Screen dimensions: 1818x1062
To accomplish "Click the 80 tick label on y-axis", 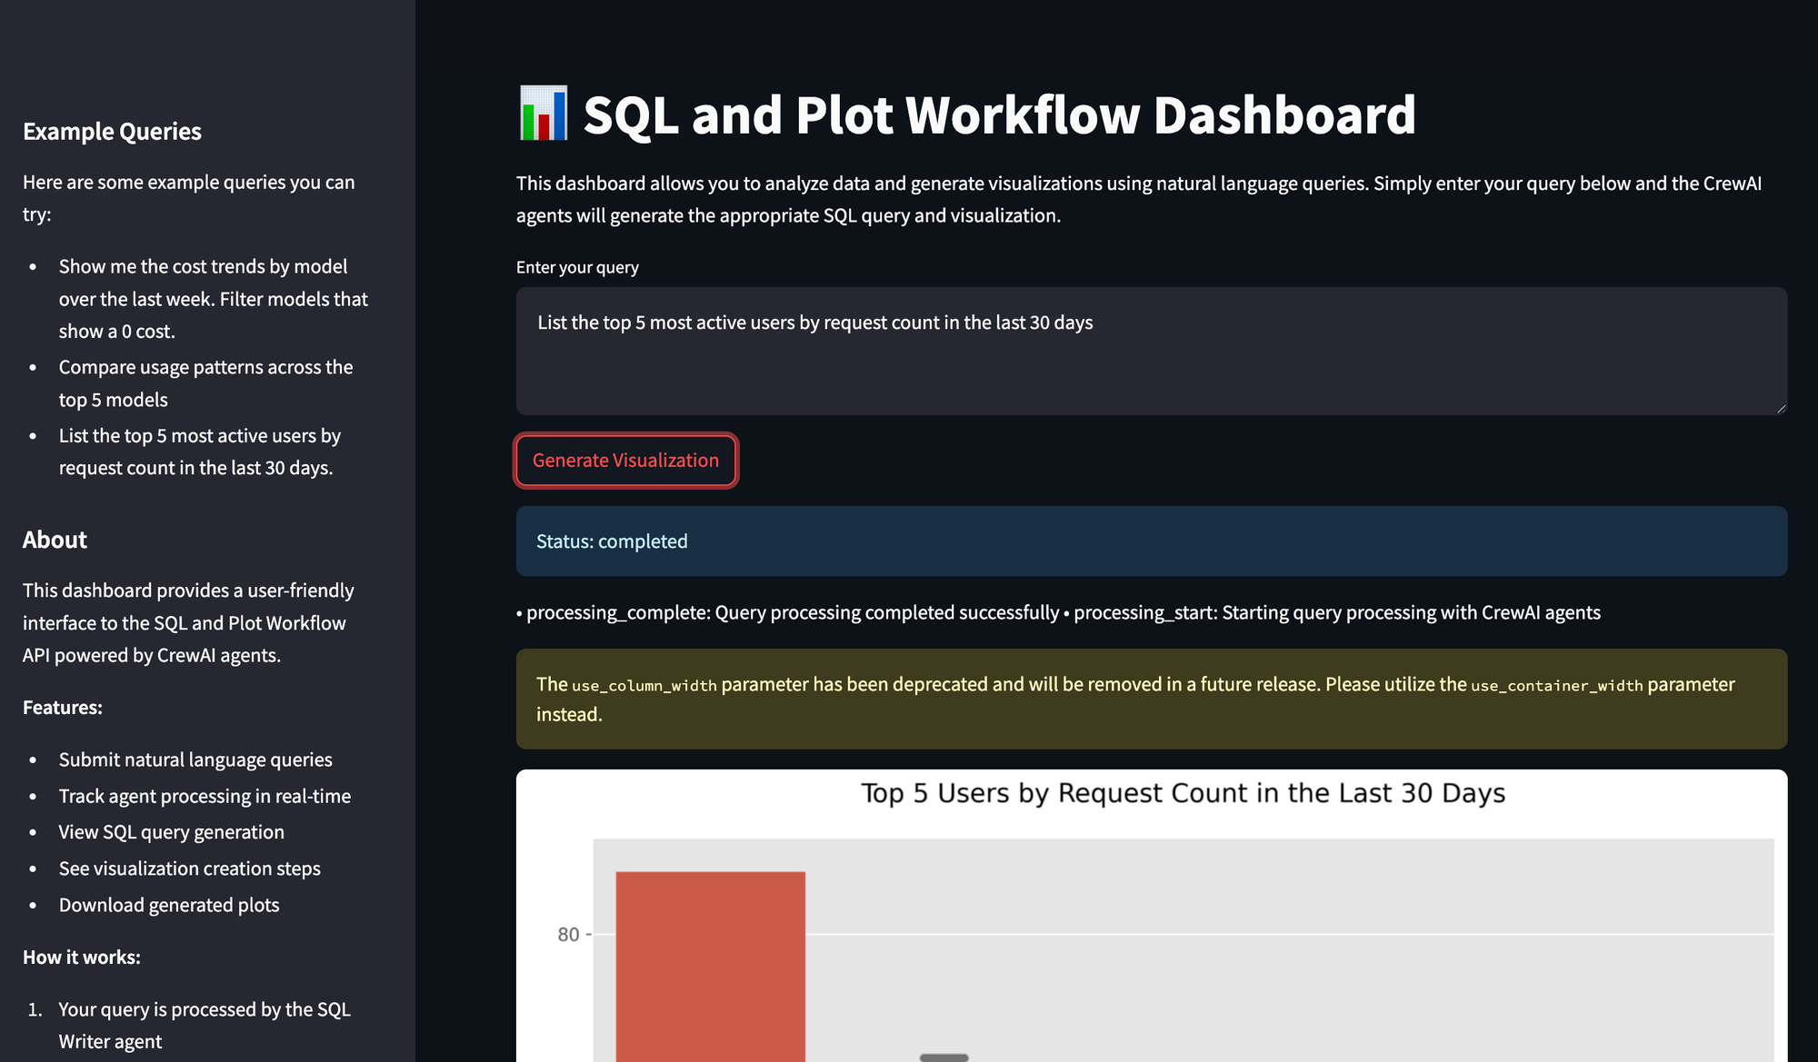I will coord(568,935).
